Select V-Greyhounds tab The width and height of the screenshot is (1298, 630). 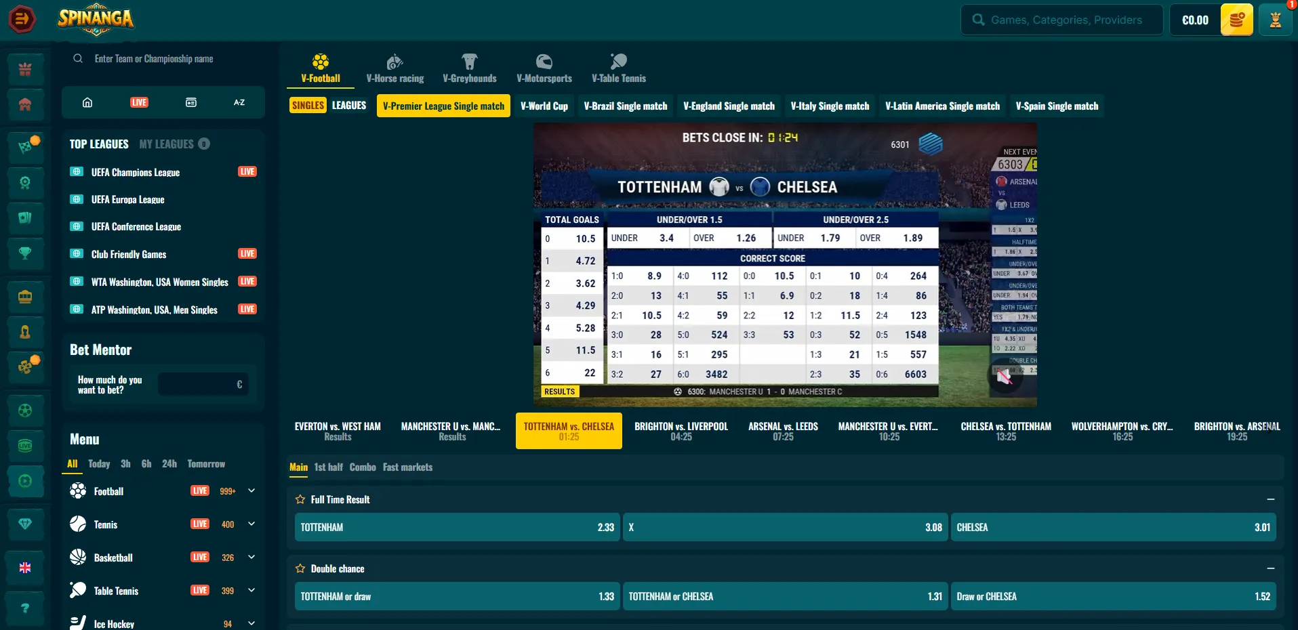(470, 69)
